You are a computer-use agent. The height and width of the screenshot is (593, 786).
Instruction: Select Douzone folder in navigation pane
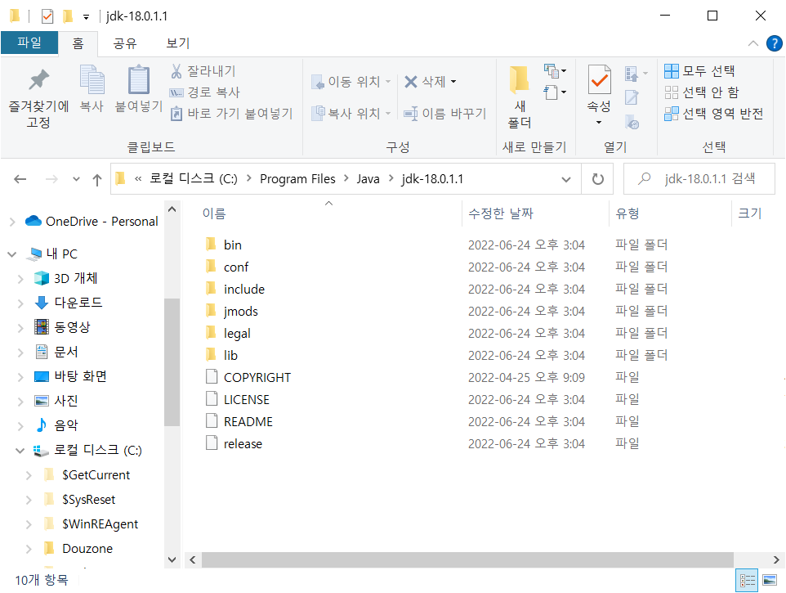(x=87, y=548)
